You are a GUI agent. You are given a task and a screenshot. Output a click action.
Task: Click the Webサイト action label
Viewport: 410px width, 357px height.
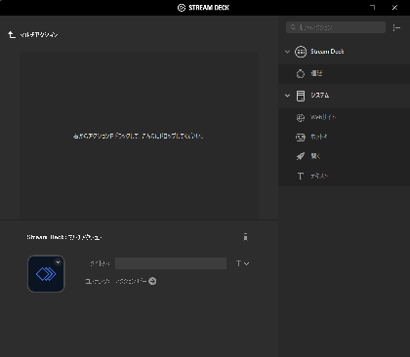pos(323,117)
